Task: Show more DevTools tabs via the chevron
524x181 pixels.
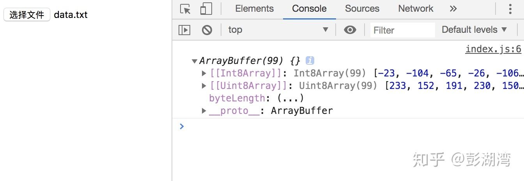Action: coord(453,9)
